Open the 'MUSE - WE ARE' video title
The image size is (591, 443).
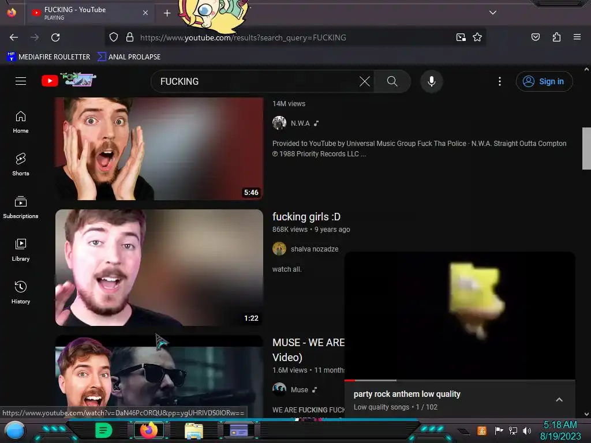308,350
